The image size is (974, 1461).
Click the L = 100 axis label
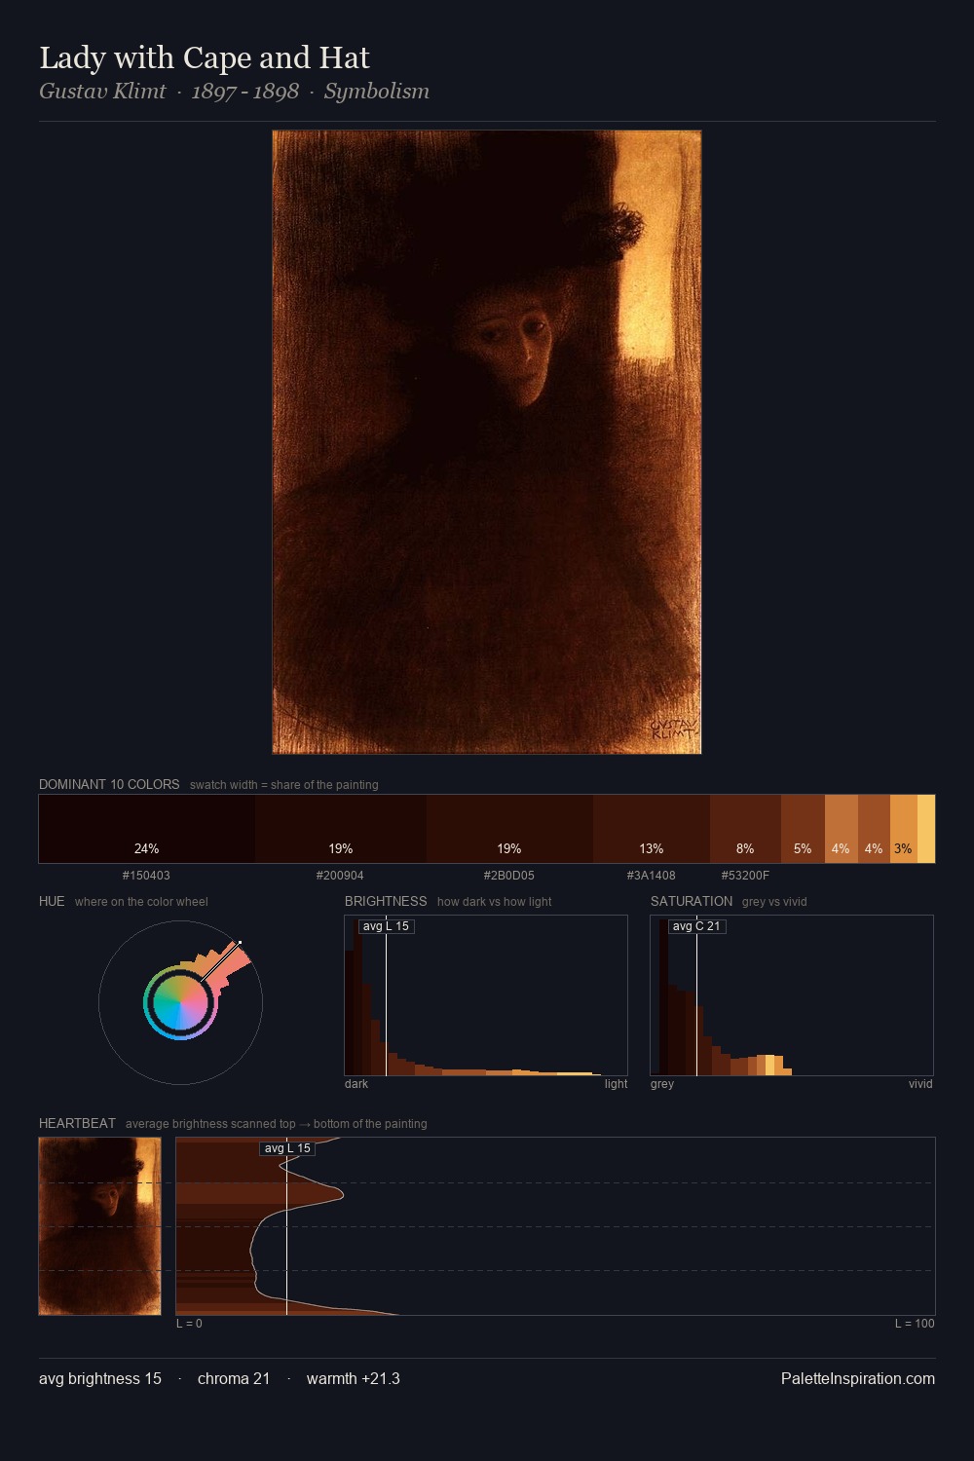pyautogui.click(x=915, y=1324)
